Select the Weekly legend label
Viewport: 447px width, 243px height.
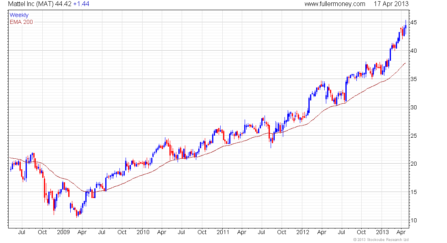point(19,15)
